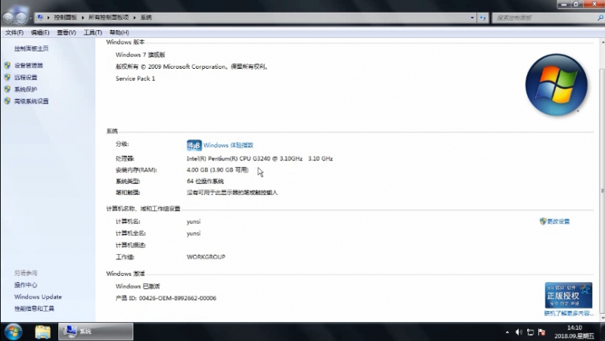The height and width of the screenshot is (341, 605).
Task: Click the scrollbar down arrow
Action: [x=602, y=318]
